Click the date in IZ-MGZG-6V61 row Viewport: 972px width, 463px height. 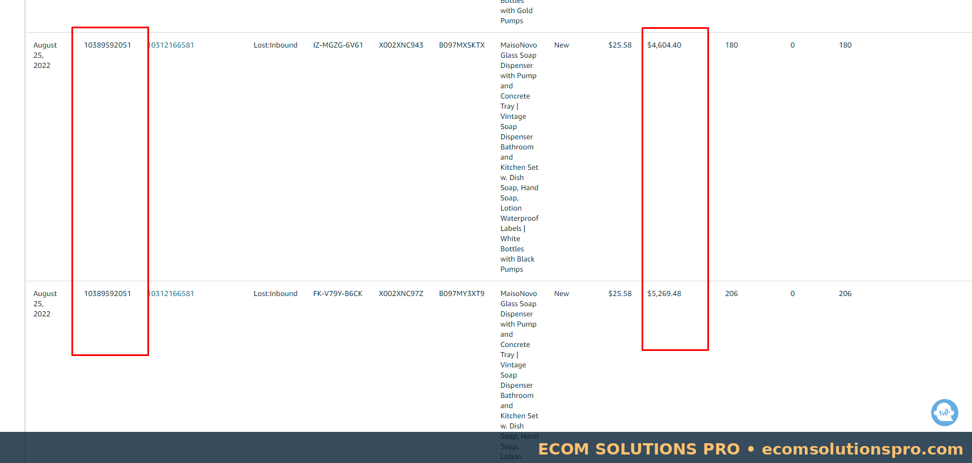tap(45, 55)
